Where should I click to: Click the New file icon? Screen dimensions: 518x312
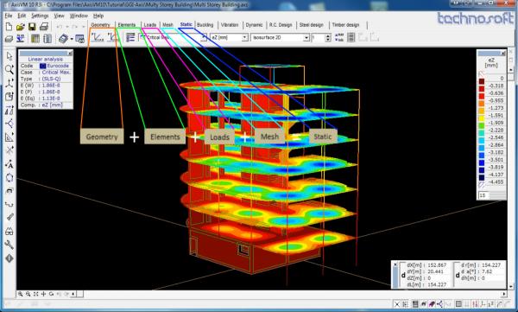[9, 27]
